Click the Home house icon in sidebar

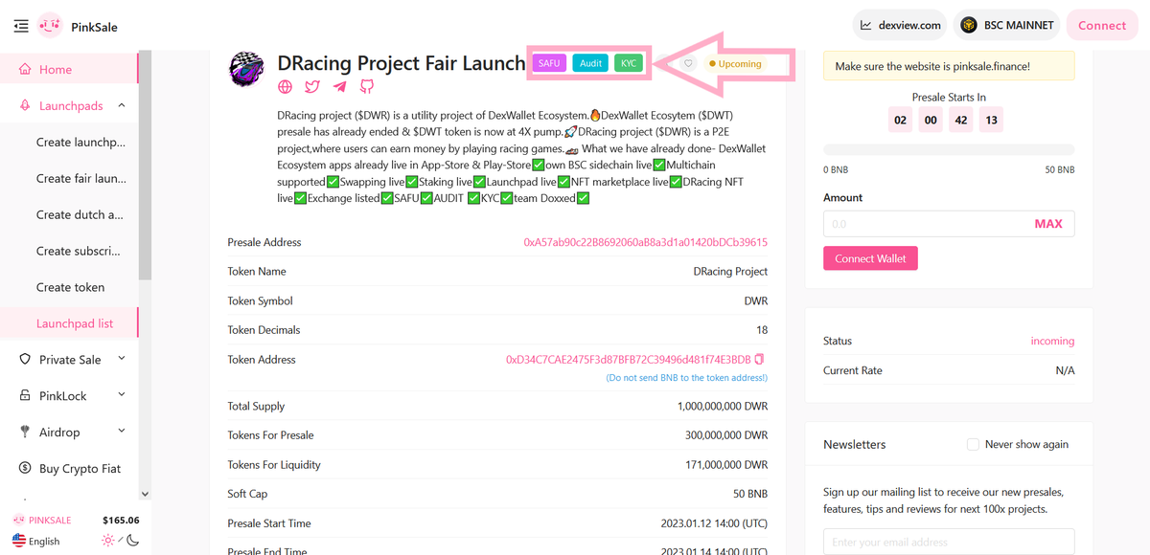click(25, 69)
